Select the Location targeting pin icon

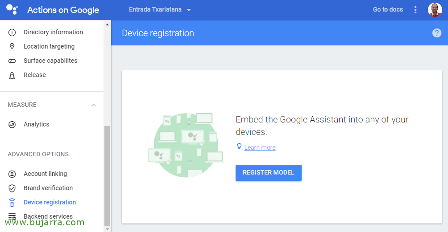pos(12,47)
